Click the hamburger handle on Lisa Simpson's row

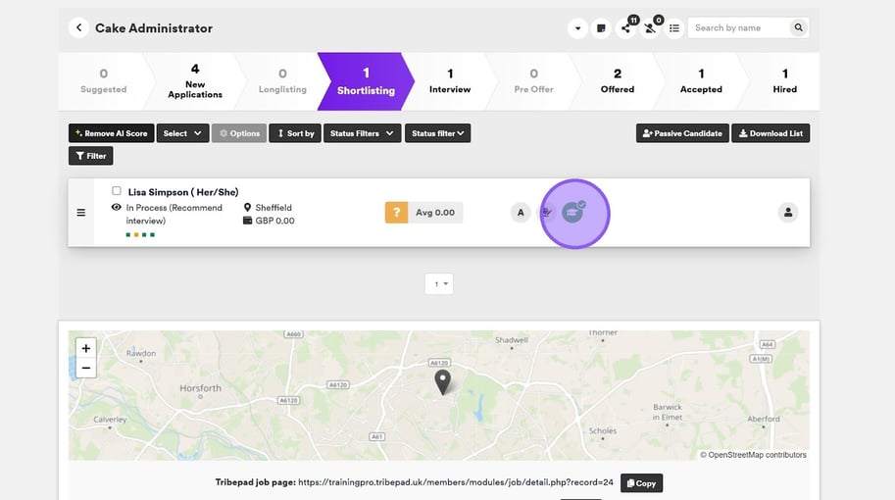click(81, 213)
